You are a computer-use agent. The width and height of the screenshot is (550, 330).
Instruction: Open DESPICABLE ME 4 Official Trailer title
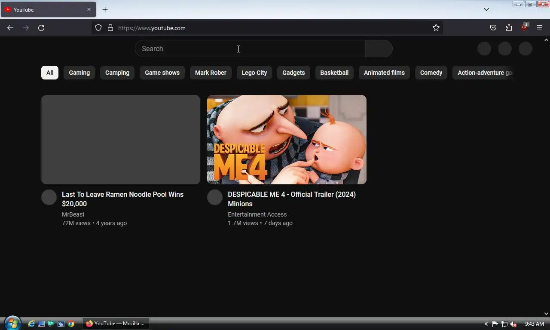pos(292,199)
